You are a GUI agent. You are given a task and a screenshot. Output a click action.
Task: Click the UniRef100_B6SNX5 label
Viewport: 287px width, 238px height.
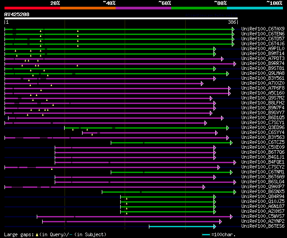263,192
